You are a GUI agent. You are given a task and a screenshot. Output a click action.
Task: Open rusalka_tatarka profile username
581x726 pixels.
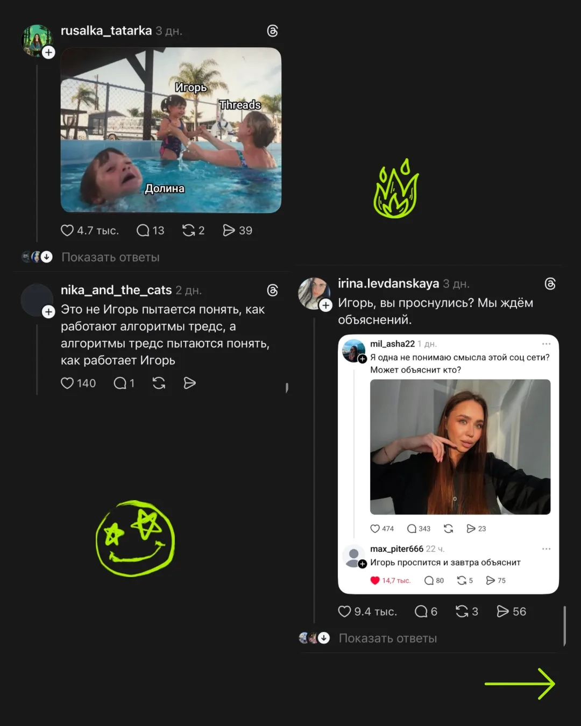coord(106,31)
